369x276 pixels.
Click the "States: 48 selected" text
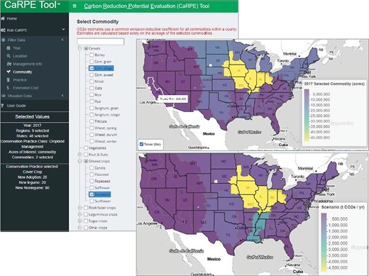(x=32, y=136)
